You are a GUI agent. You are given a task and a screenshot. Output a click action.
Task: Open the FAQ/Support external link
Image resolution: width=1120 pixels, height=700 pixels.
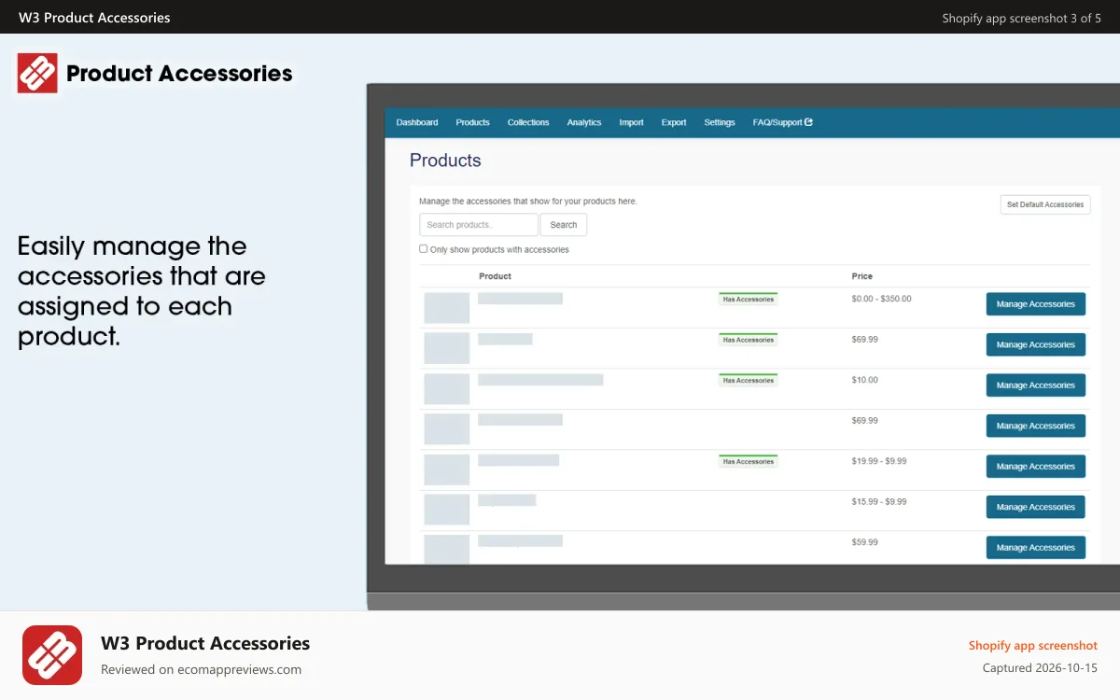tap(782, 122)
